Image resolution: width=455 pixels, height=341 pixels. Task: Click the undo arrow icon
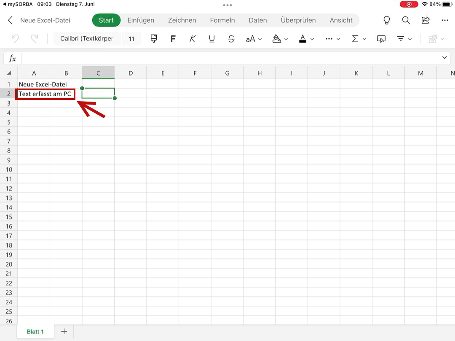[15, 39]
